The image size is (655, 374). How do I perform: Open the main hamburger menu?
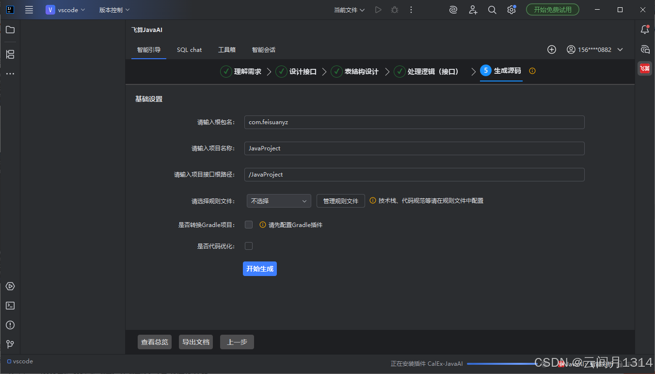(29, 10)
